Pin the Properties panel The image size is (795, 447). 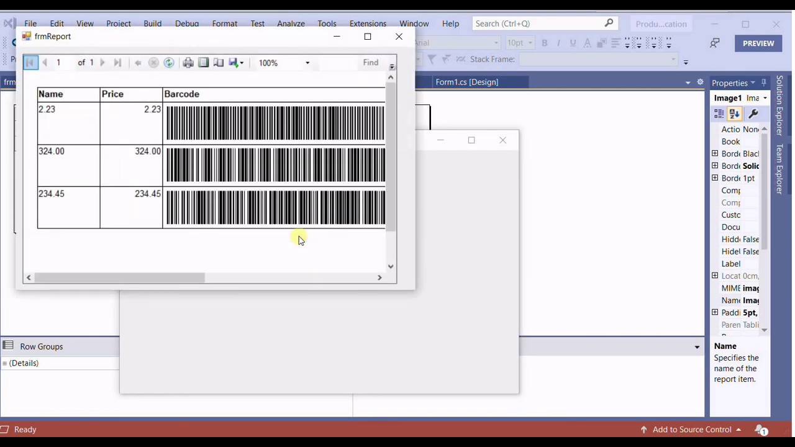coord(764,83)
